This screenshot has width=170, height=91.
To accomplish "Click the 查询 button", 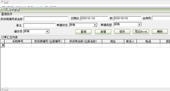I will (83, 32).
